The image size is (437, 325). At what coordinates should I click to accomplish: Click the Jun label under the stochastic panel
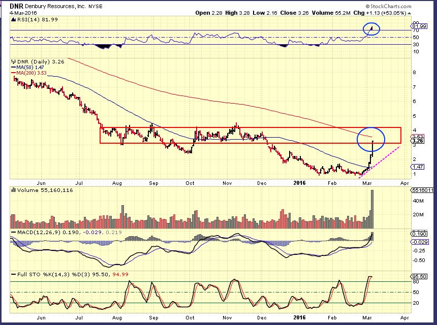41,318
